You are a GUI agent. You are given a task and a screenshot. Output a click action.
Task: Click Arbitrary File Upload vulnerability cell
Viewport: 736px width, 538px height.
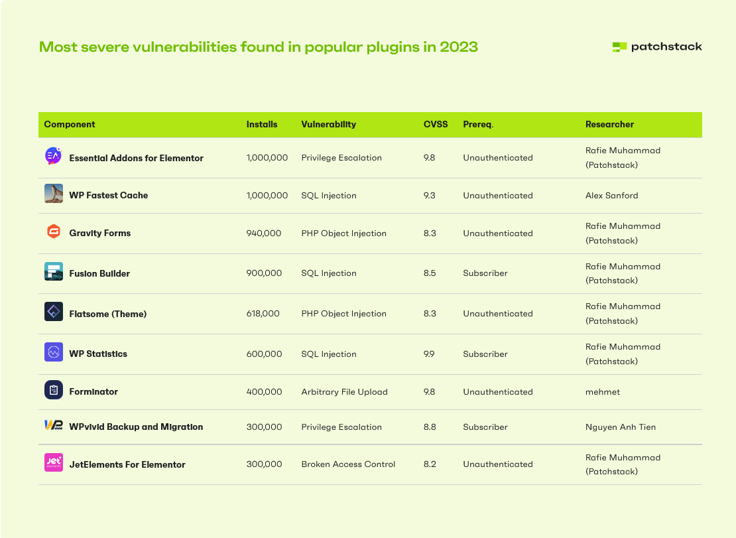click(x=345, y=392)
